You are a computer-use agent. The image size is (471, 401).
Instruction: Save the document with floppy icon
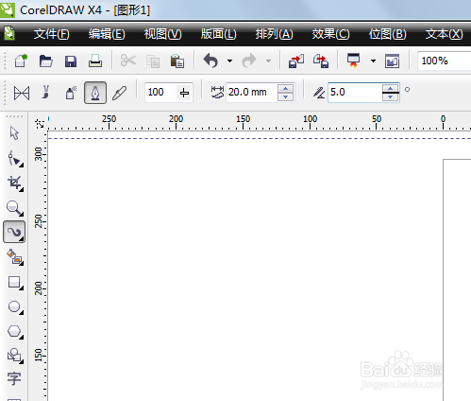click(71, 61)
